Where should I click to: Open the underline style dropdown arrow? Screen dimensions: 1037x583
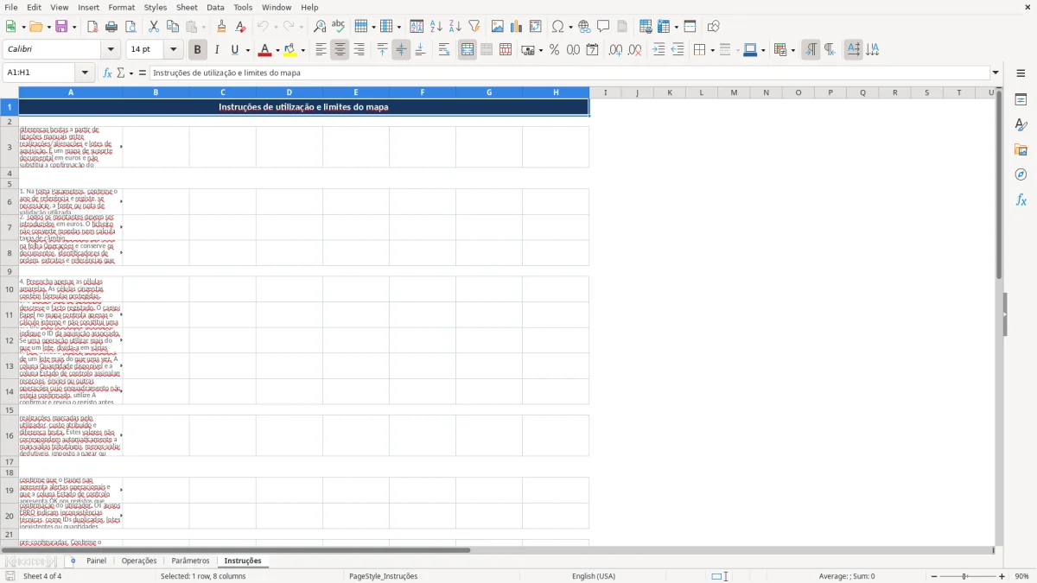(247, 50)
